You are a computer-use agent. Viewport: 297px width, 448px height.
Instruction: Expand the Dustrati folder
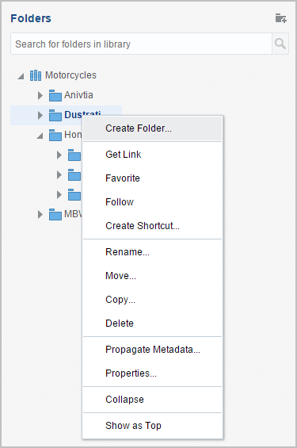coord(40,116)
